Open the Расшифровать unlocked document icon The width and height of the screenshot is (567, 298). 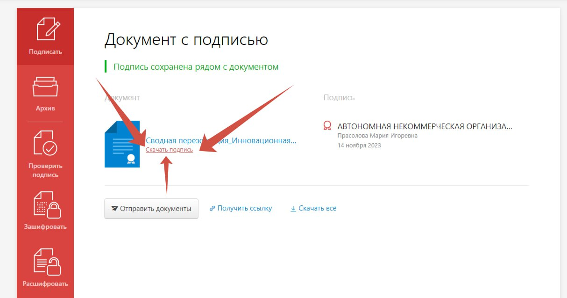45,262
